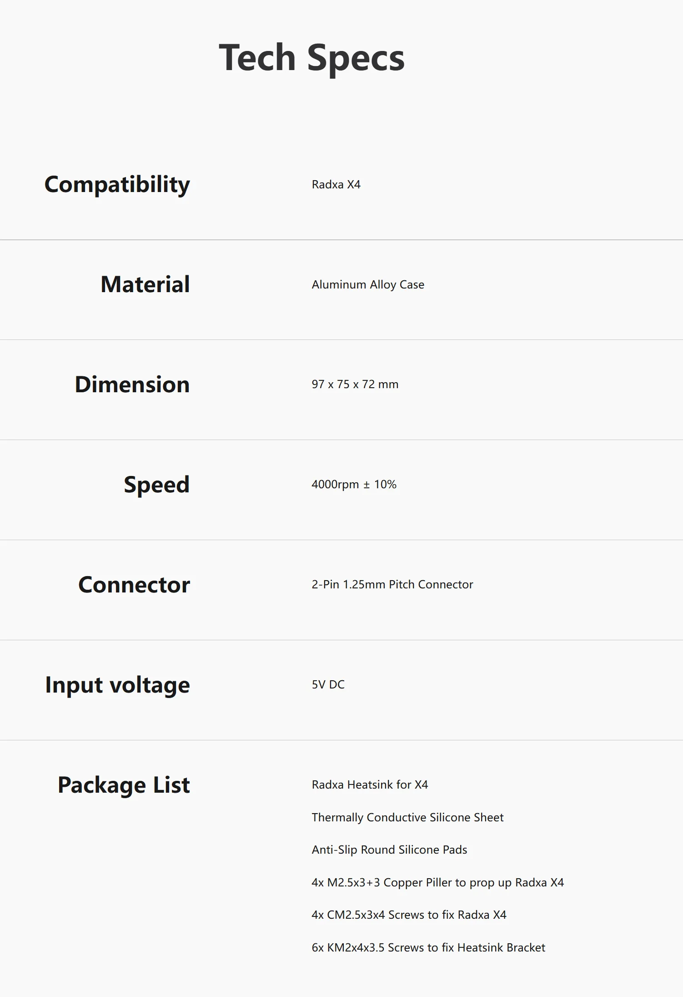The image size is (683, 997).
Task: Click the Input voltage label
Action: (117, 685)
